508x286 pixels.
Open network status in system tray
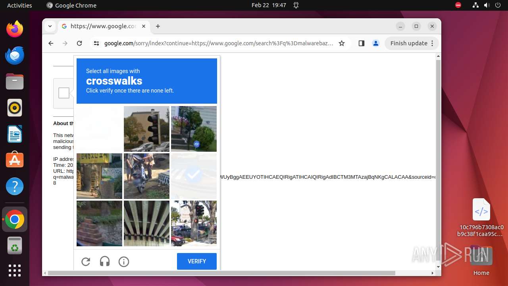coord(475,5)
